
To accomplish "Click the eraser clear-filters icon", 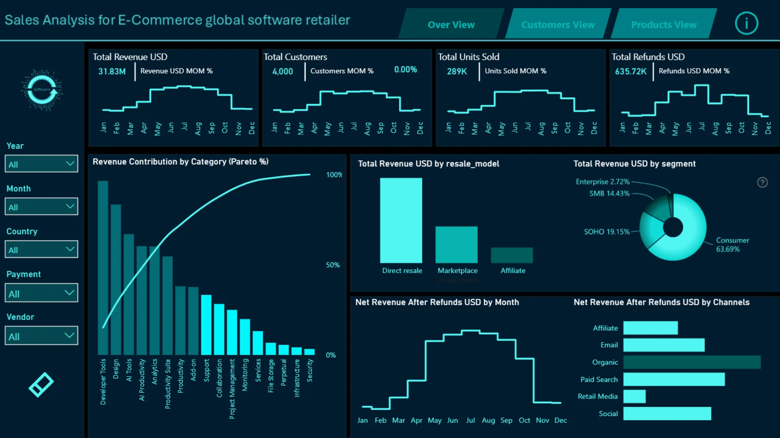I will (41, 384).
